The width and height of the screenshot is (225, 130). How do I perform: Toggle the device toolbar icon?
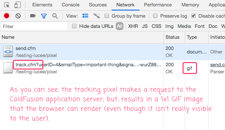(x=18, y=5)
